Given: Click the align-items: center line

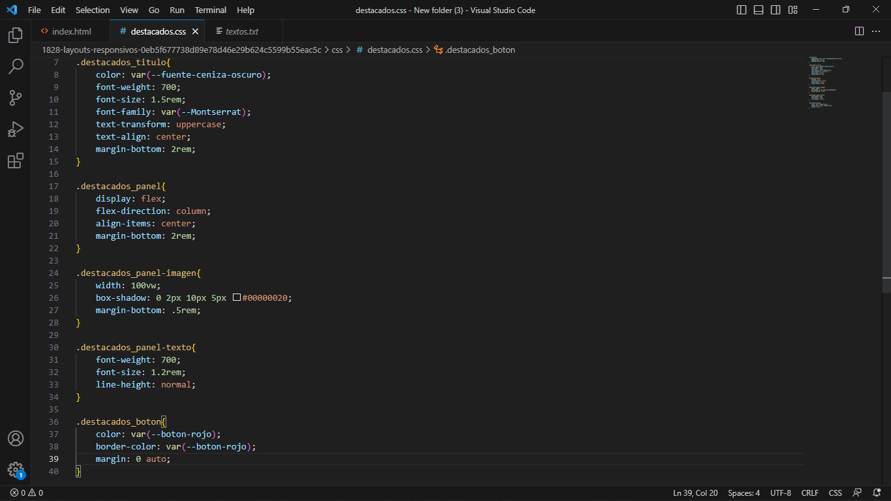Looking at the screenshot, I should pos(145,224).
